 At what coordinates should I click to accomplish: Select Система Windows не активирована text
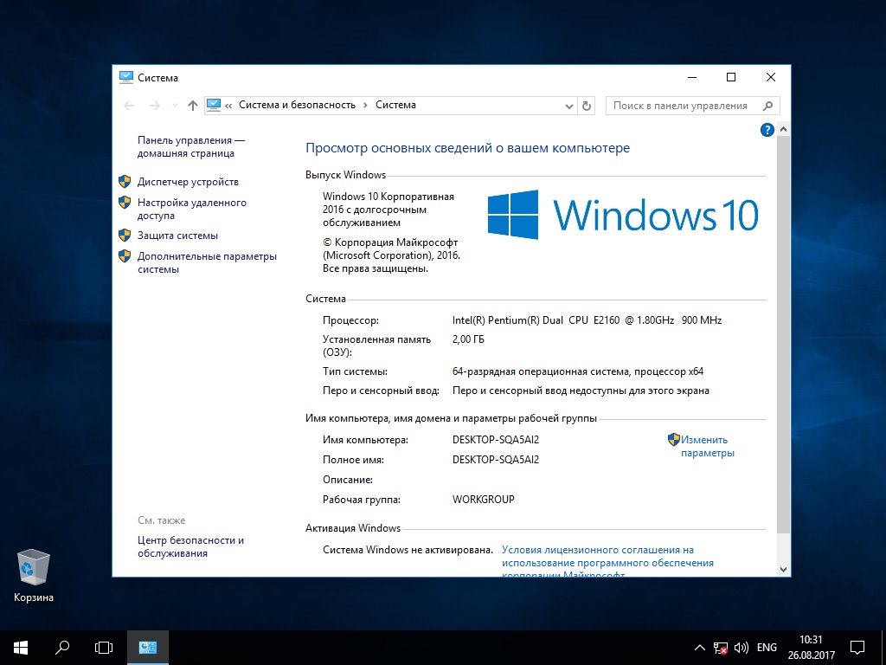(x=408, y=550)
